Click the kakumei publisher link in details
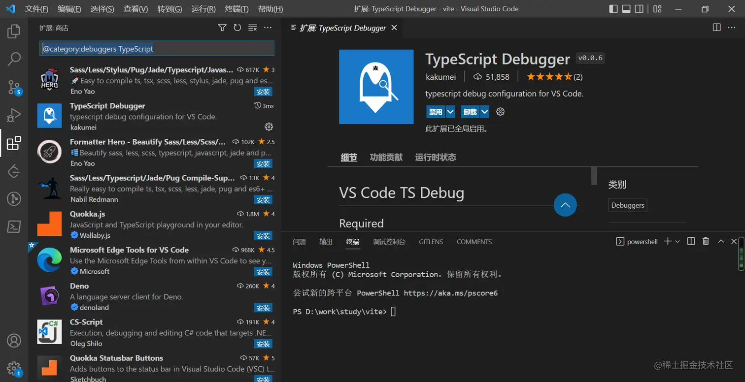Viewport: 745px width, 382px height. tap(440, 77)
